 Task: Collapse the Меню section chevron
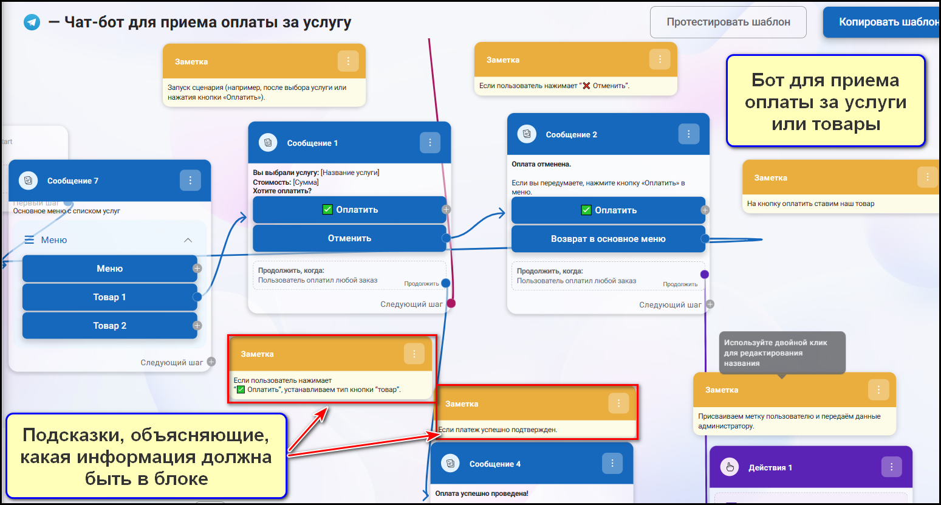pyautogui.click(x=188, y=240)
